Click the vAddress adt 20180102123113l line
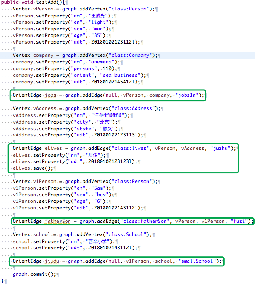The image size is (255, 285). coord(78,135)
